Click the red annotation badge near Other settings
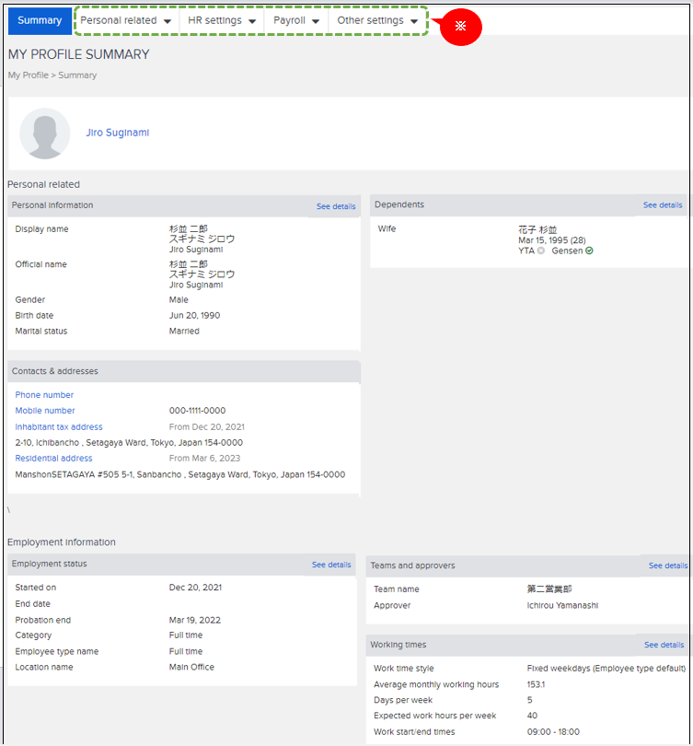Image resolution: width=693 pixels, height=746 pixels. pyautogui.click(x=460, y=28)
